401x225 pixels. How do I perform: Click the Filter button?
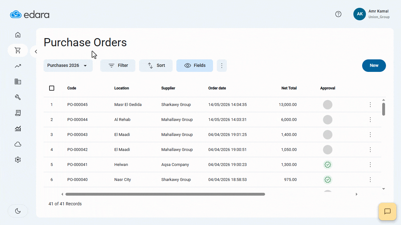[x=118, y=66]
